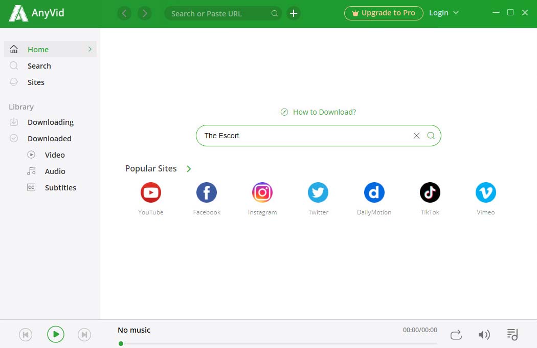537x348 pixels.
Task: Skip to next track
Action: coord(84,335)
